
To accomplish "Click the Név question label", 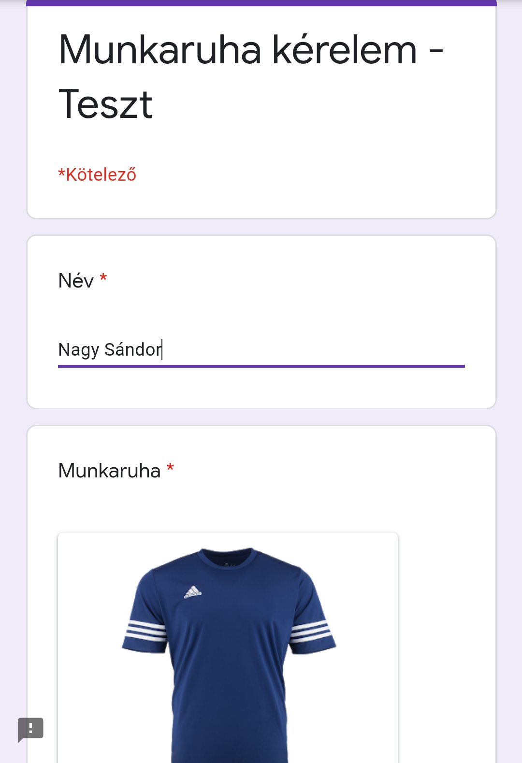I will click(x=76, y=281).
